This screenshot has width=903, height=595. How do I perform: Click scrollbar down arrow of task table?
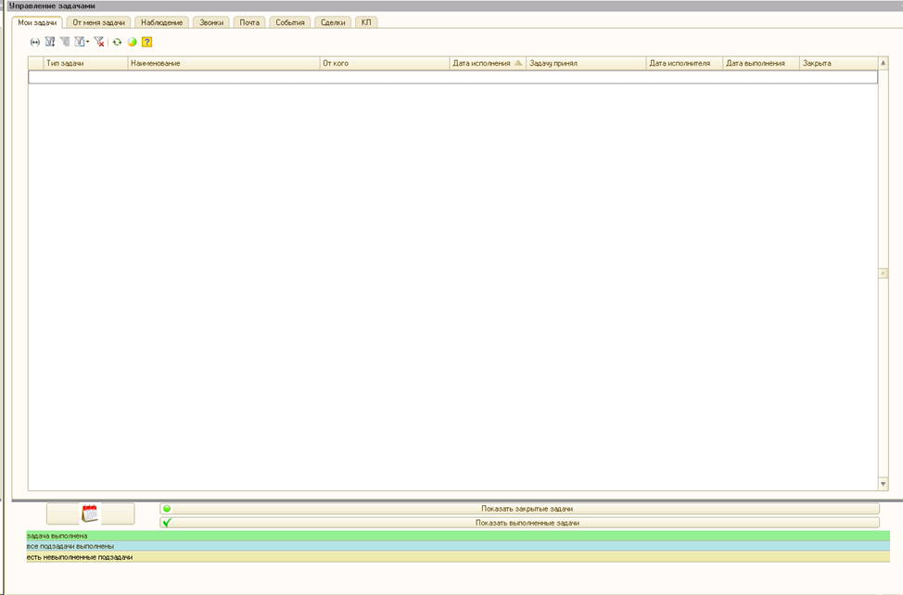click(884, 484)
